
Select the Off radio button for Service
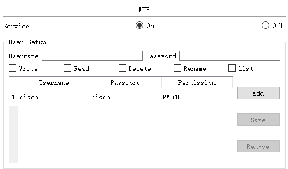266,25
